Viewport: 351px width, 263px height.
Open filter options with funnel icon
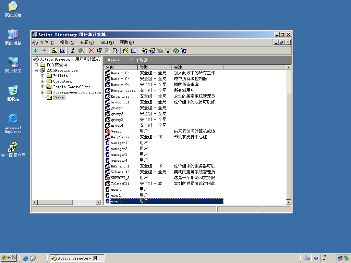(168, 51)
